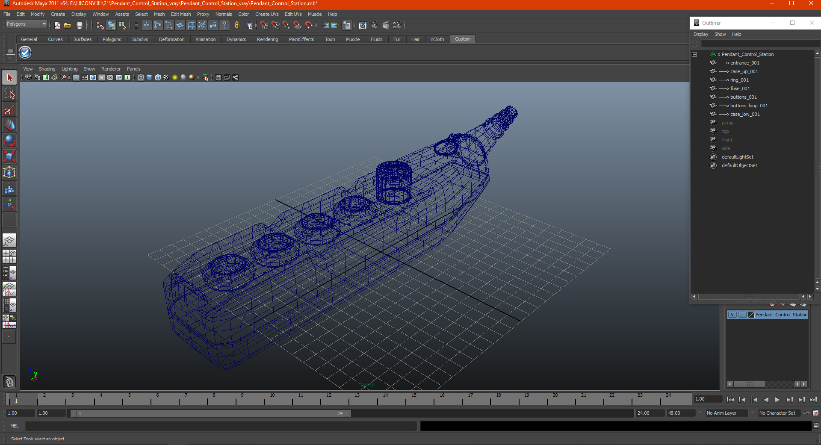The width and height of the screenshot is (821, 445).
Task: Click the Outliner horizontal scrollbar
Action: 749,296
